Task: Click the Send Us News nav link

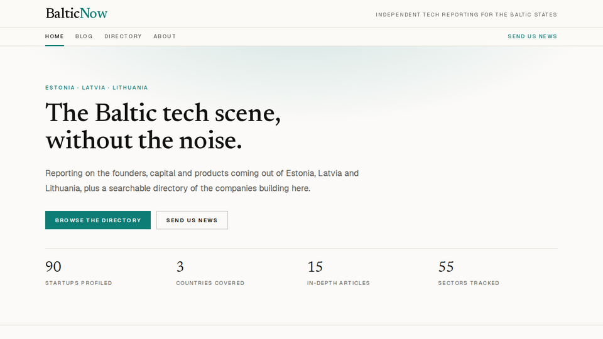Action: (532, 36)
